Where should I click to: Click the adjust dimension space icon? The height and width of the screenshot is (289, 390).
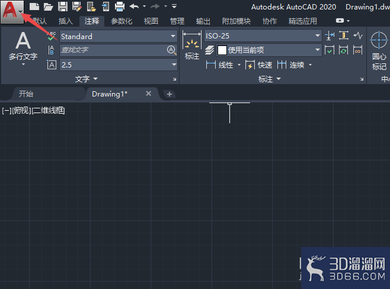pos(344,36)
